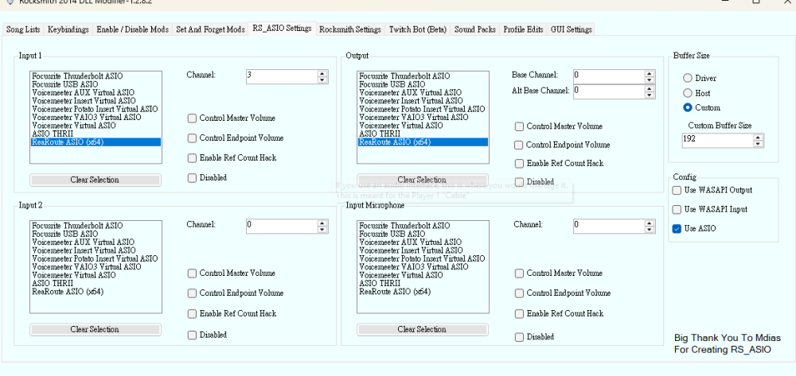Screen dimensions: 796x376
Task: Open the Twitch Bot (Beta) tab
Action: click(x=417, y=29)
